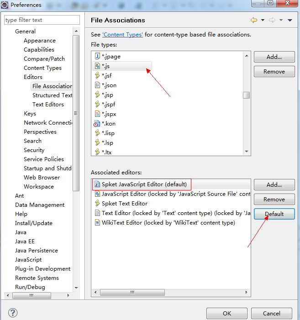This screenshot has height=320, width=300.
Task: Click the *.lisp file icon
Action: coord(97,133)
